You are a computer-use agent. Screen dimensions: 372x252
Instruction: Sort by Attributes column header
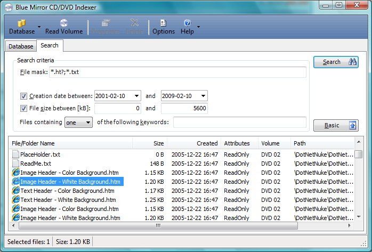click(240, 143)
